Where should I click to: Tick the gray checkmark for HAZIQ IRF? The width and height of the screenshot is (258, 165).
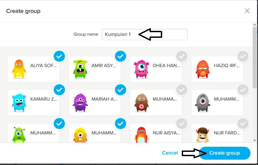click(243, 56)
